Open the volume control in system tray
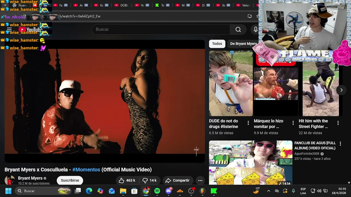The image size is (351, 197). [x=319, y=191]
